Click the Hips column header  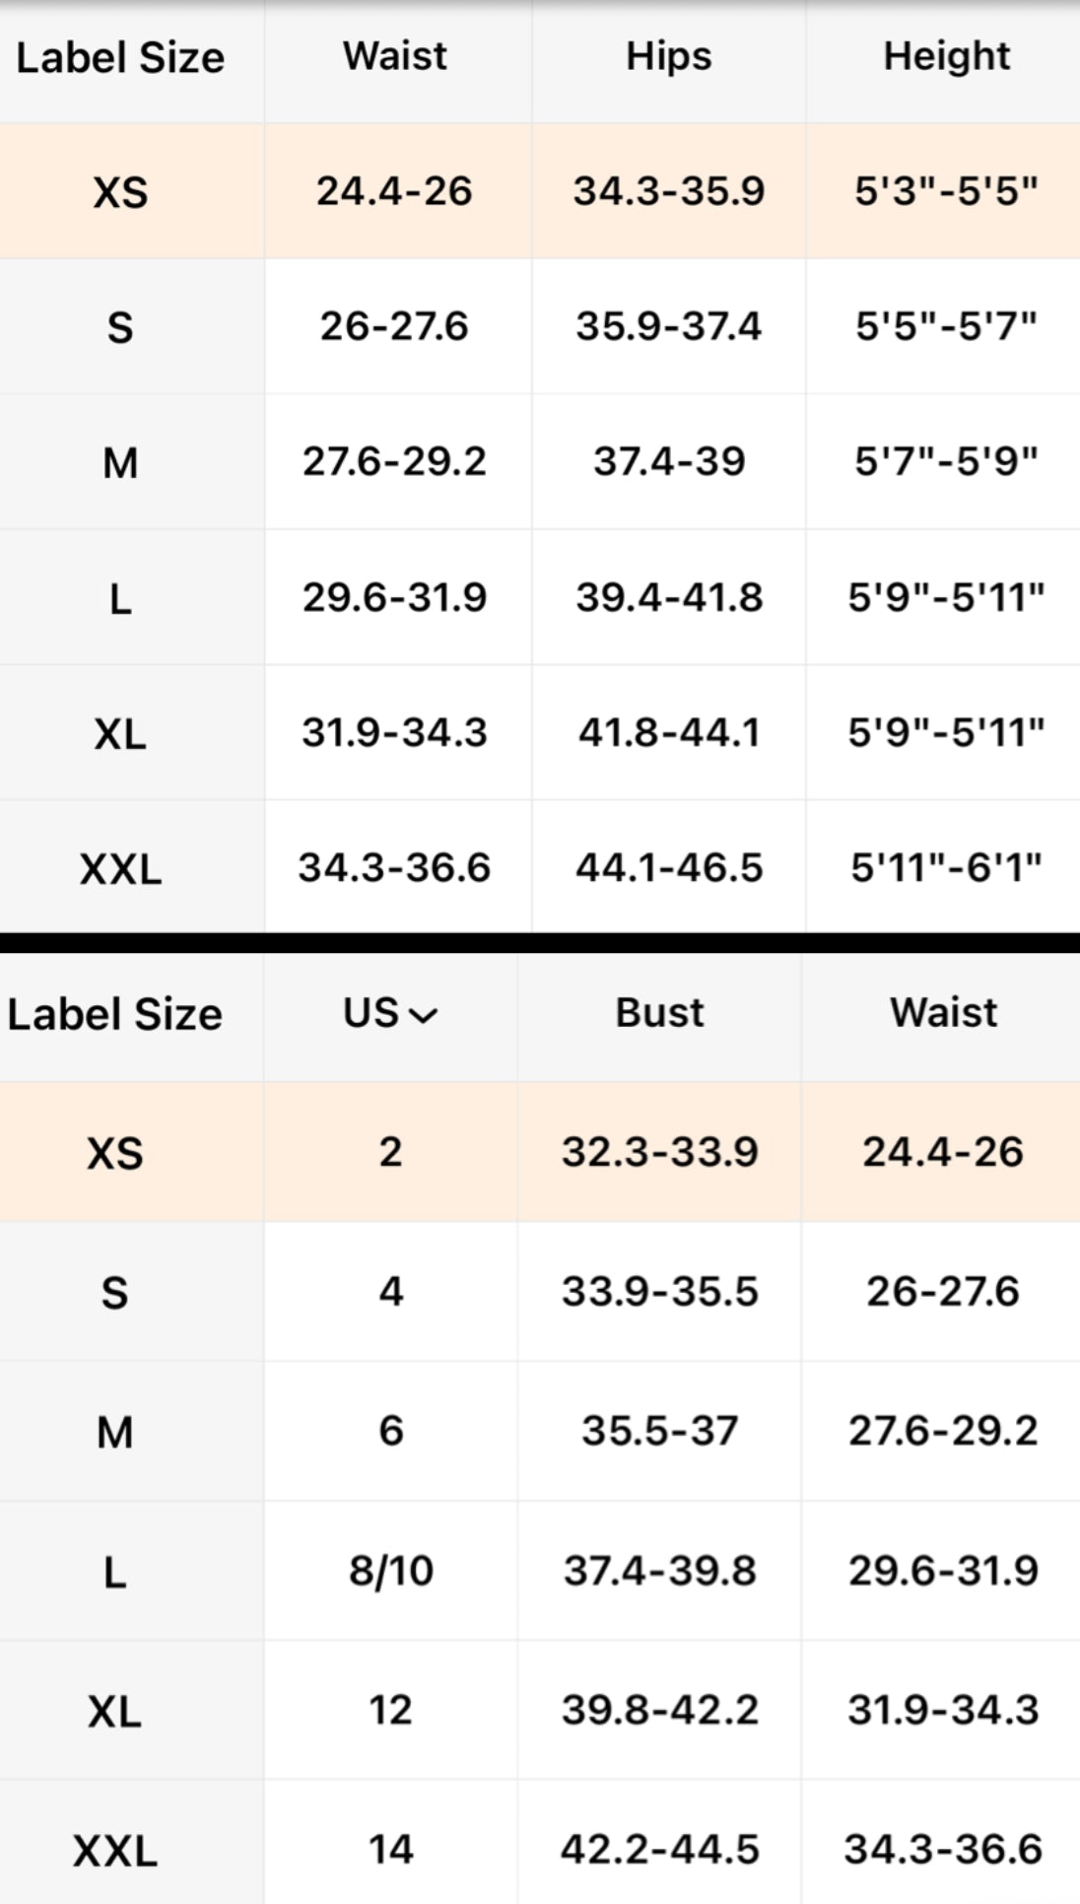tap(669, 56)
